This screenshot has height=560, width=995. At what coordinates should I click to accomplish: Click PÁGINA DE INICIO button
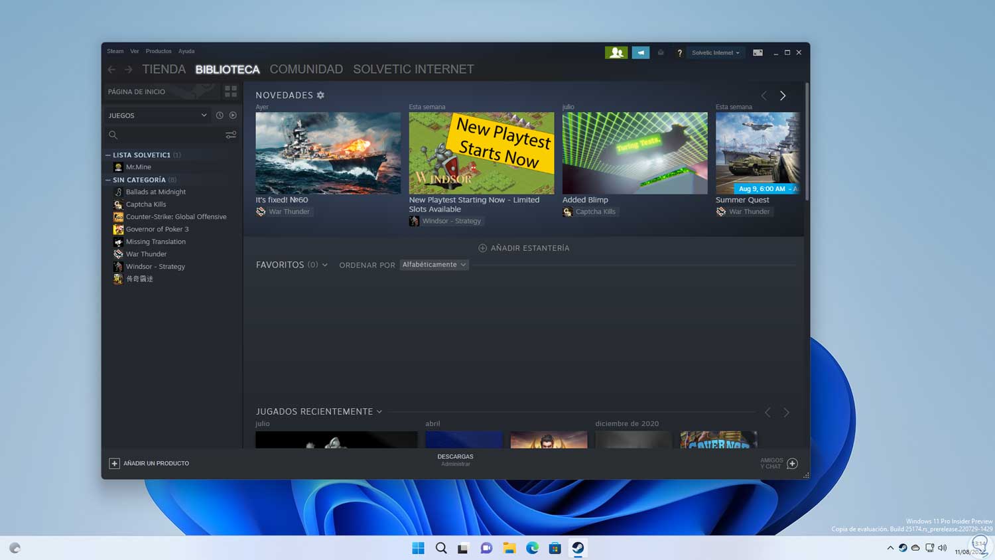click(161, 92)
